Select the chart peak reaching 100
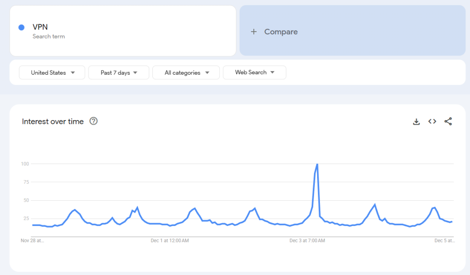 point(317,164)
